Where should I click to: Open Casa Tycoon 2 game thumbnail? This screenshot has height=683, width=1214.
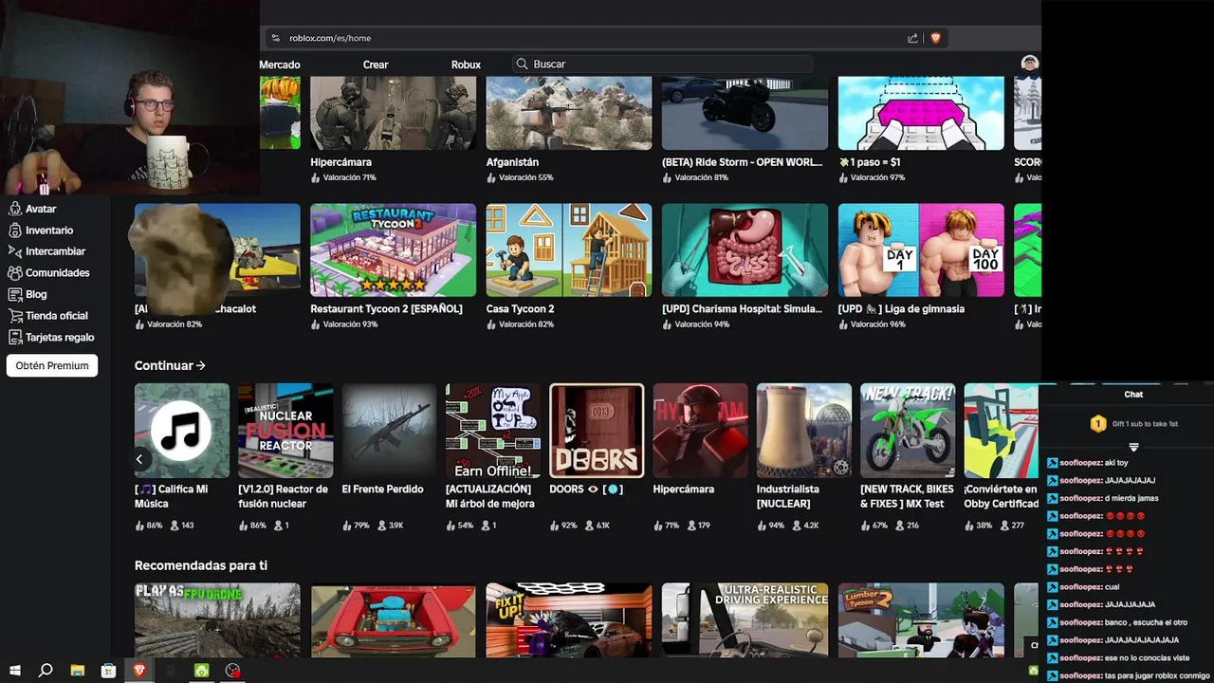[x=569, y=250]
